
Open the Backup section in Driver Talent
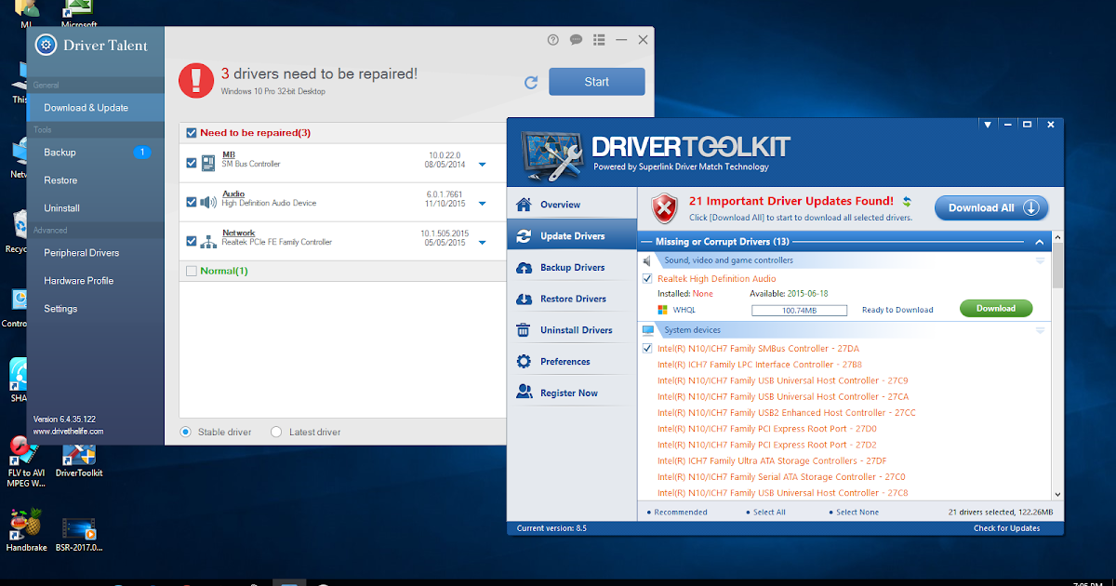pos(96,153)
